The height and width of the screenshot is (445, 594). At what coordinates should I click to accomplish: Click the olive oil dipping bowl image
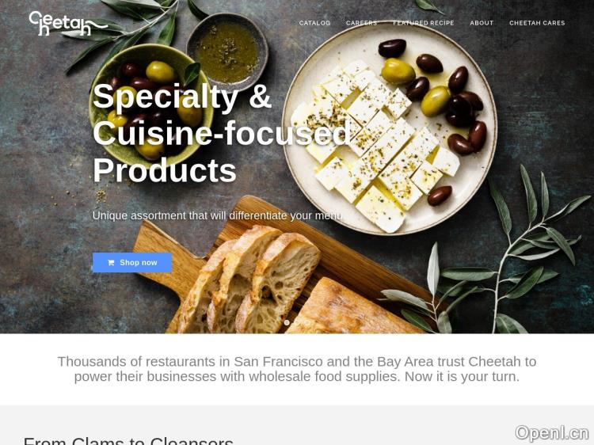point(227,51)
